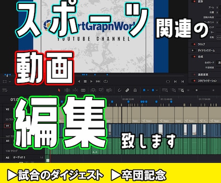Expand the ダイナミックズーム section label
The image size is (221, 183).
[x=206, y=51]
